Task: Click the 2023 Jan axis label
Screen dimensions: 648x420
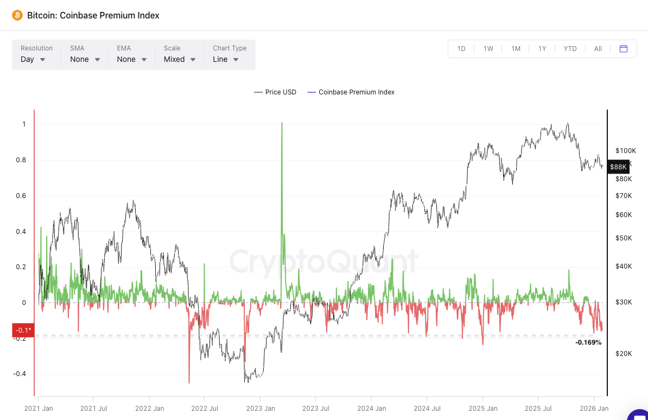Action: click(261, 408)
